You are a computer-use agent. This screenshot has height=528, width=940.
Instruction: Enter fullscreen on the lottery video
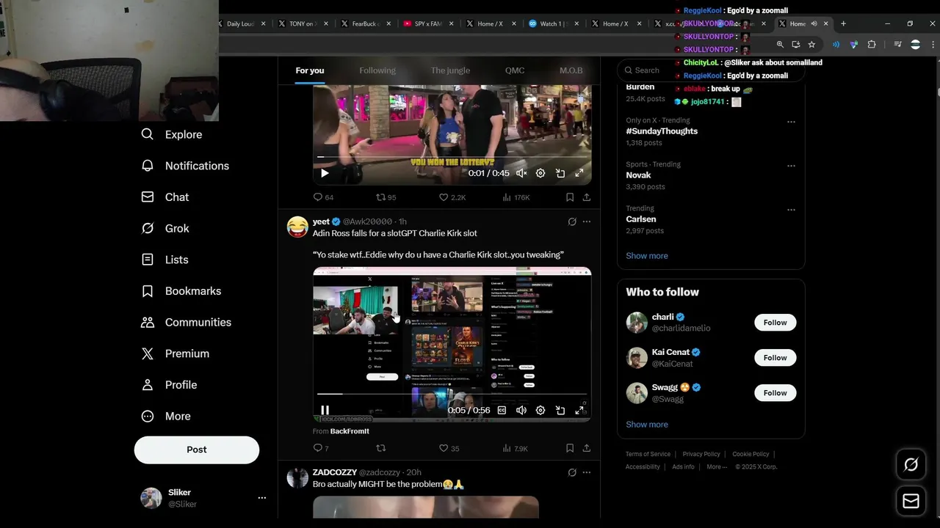579,173
